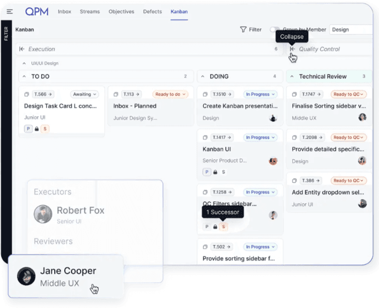Screen dimensions: 379x308
Task: Collapse the Execution section arrow
Action: 22,49
